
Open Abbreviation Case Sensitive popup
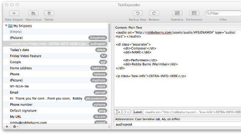178,119
